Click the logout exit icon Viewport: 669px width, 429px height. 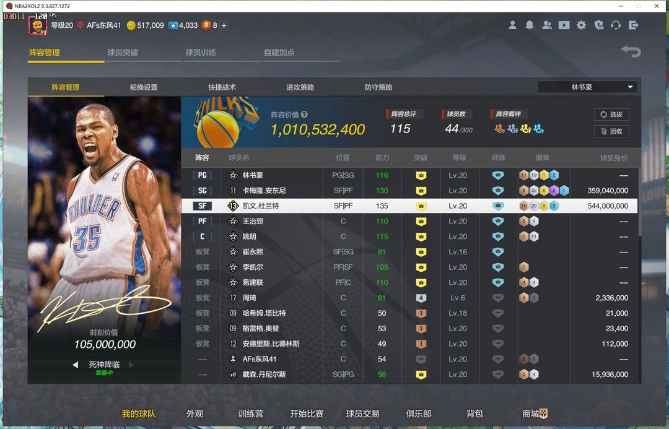[633, 25]
